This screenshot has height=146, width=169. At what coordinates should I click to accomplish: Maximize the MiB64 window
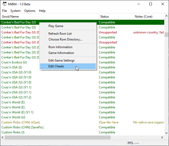(151, 4)
